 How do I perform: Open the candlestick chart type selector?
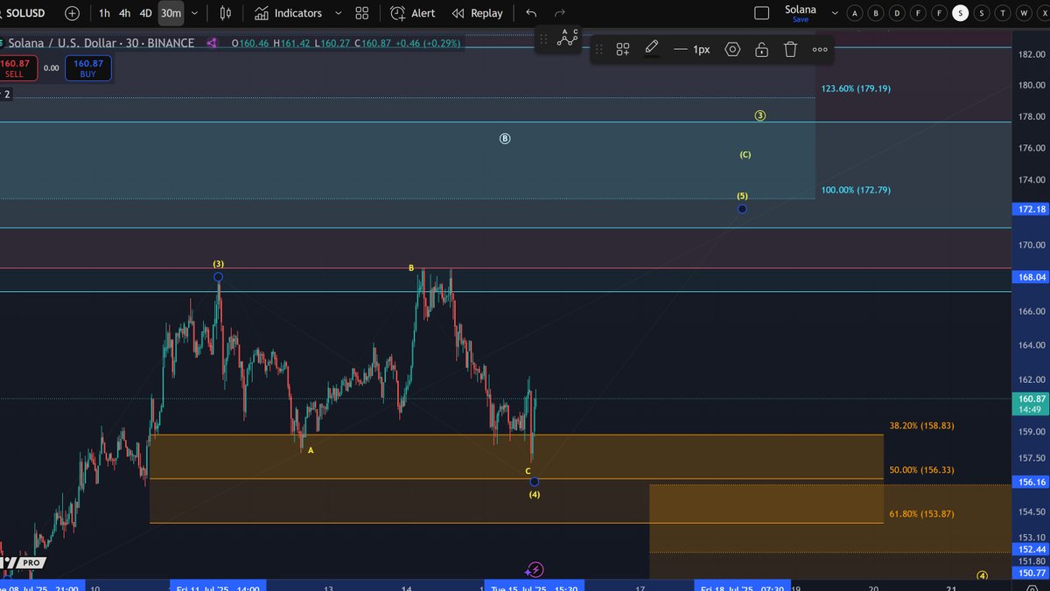(x=226, y=13)
